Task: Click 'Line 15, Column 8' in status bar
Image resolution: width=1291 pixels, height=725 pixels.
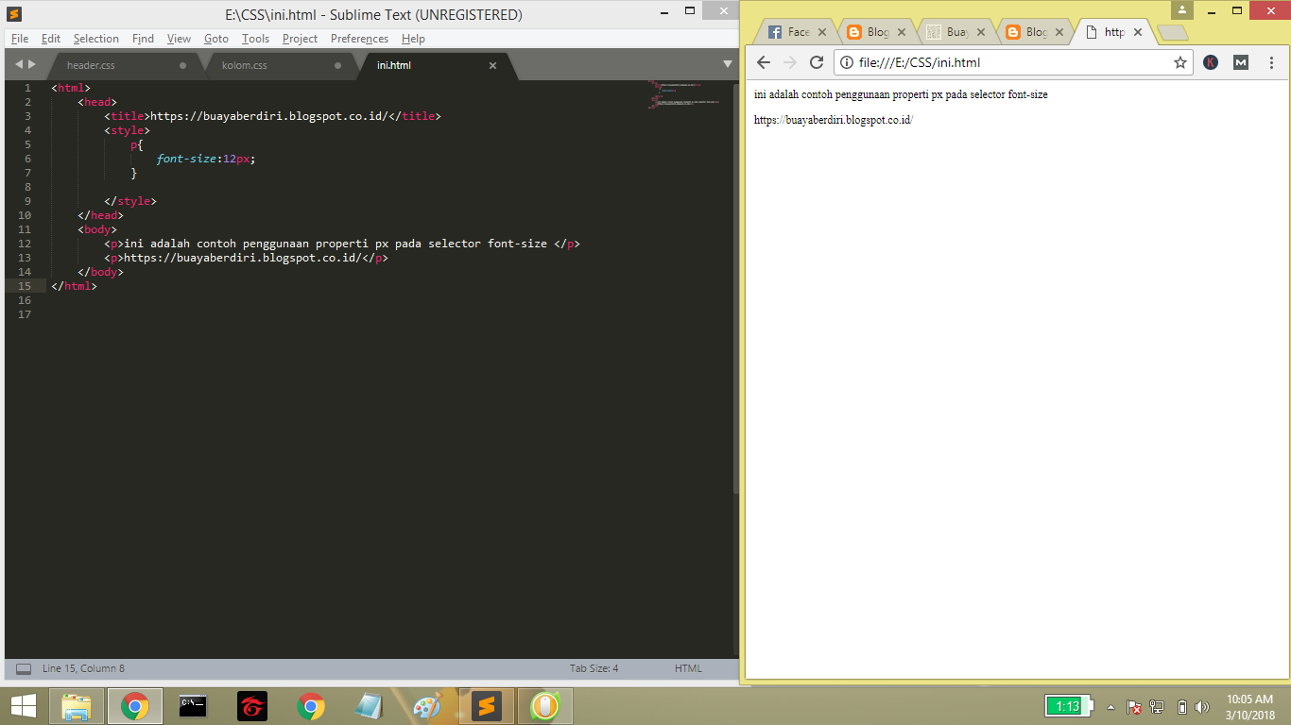Action: coord(83,668)
